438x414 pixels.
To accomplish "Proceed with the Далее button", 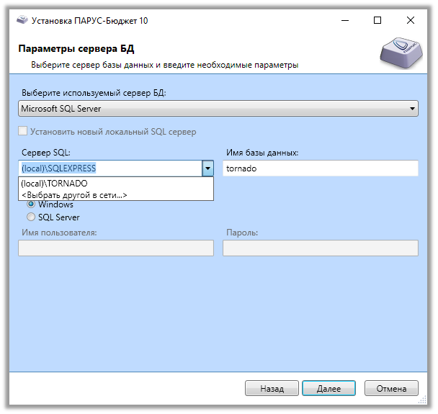I will click(x=328, y=389).
